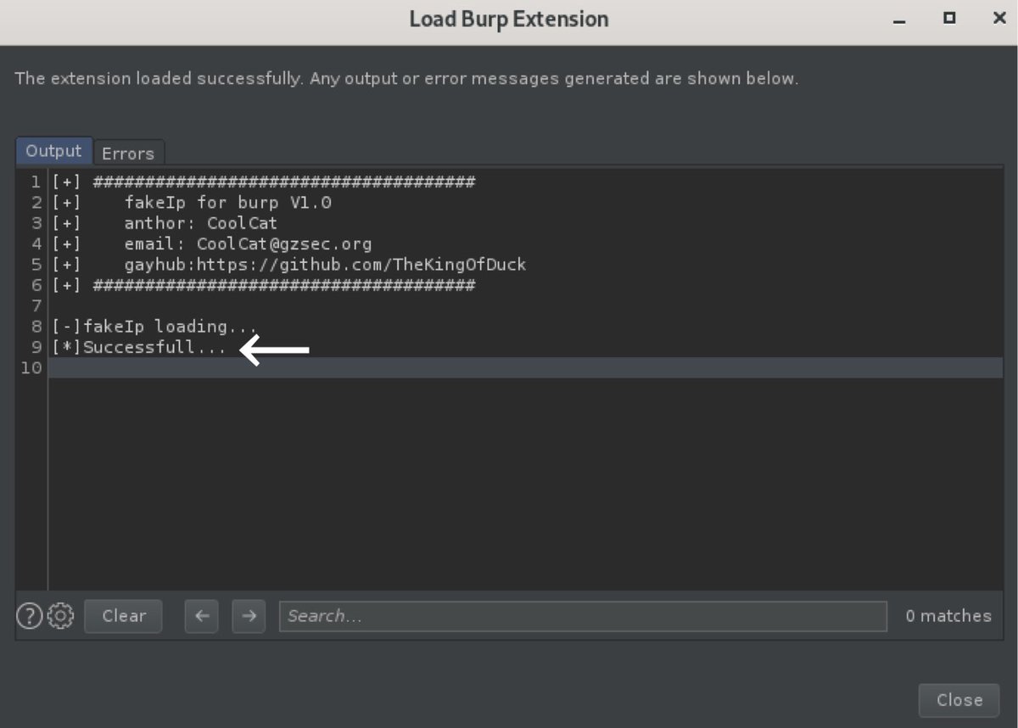Close the Load Burp Extension dialog
Screen dimensions: 1018x728
click(959, 700)
